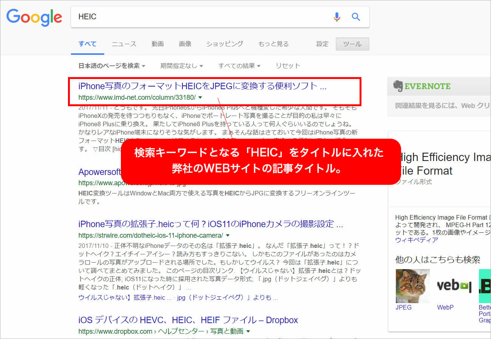Open 設定 search settings

(x=323, y=44)
